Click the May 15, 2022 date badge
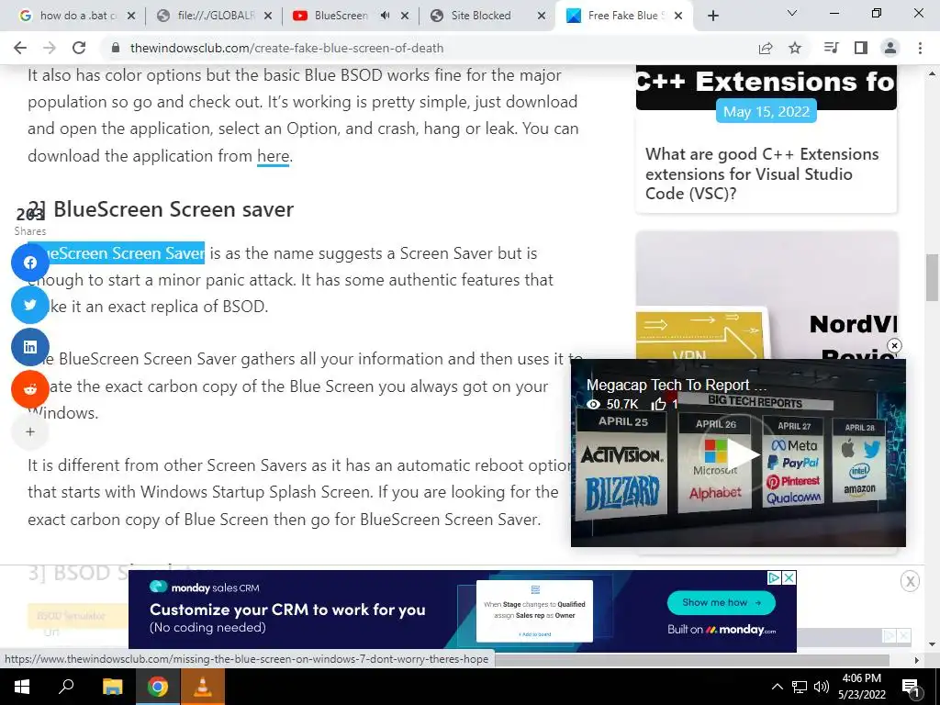 pyautogui.click(x=767, y=111)
